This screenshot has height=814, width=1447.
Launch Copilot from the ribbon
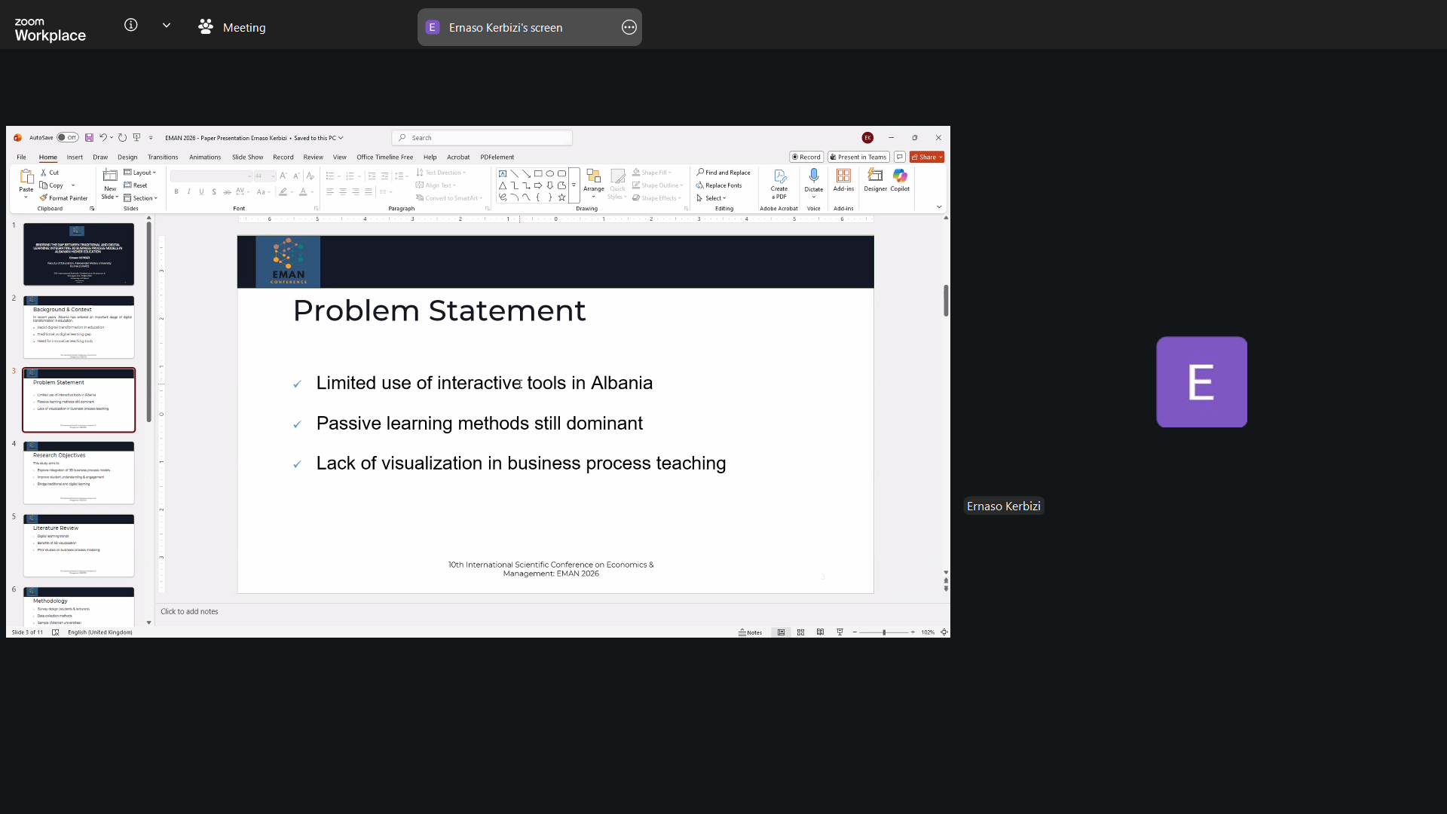coord(900,179)
